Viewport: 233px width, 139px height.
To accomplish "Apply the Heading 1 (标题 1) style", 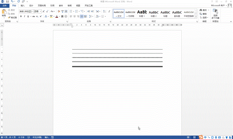I will point(142,13).
